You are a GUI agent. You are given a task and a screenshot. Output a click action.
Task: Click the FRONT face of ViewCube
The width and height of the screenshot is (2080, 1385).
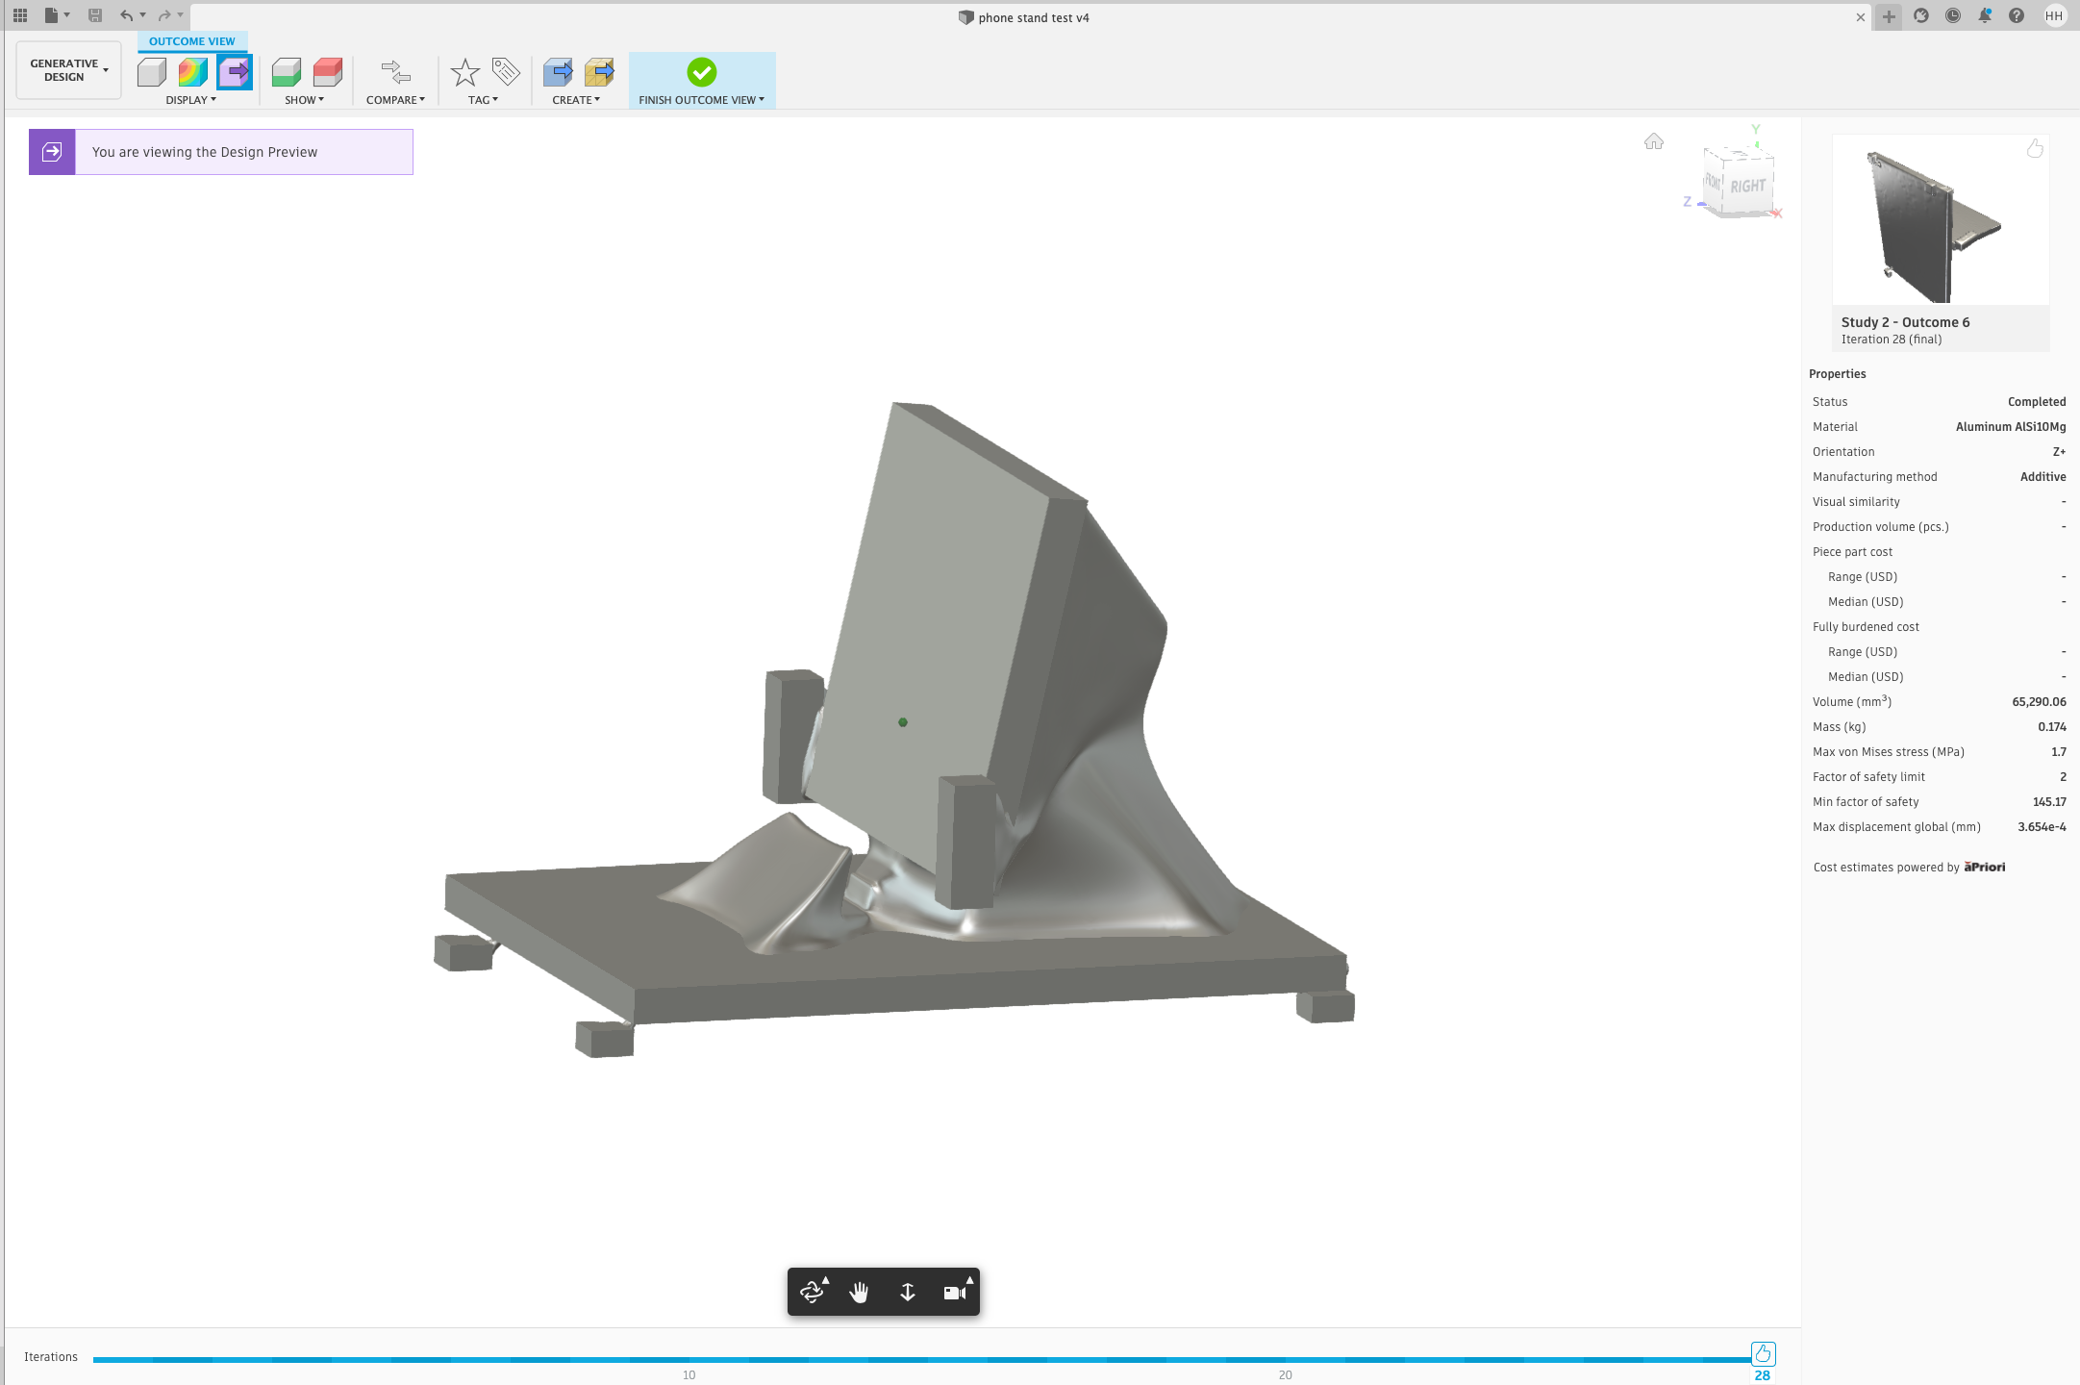pos(1713,182)
